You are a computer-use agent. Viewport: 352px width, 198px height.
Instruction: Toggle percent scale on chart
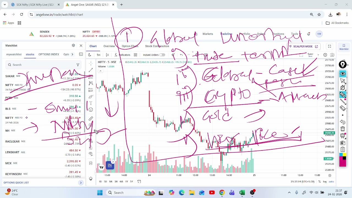(320, 182)
